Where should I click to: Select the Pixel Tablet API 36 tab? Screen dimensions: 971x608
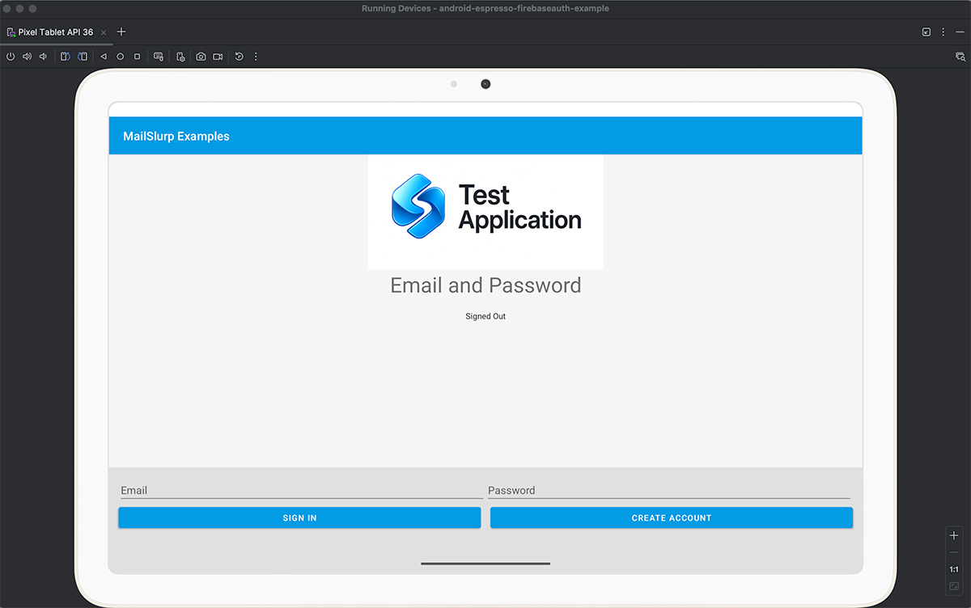[55, 32]
